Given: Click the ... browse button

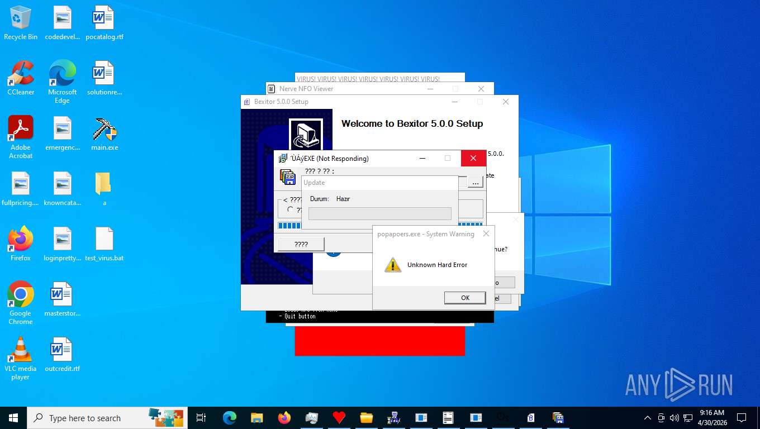Looking at the screenshot, I should coord(475,182).
